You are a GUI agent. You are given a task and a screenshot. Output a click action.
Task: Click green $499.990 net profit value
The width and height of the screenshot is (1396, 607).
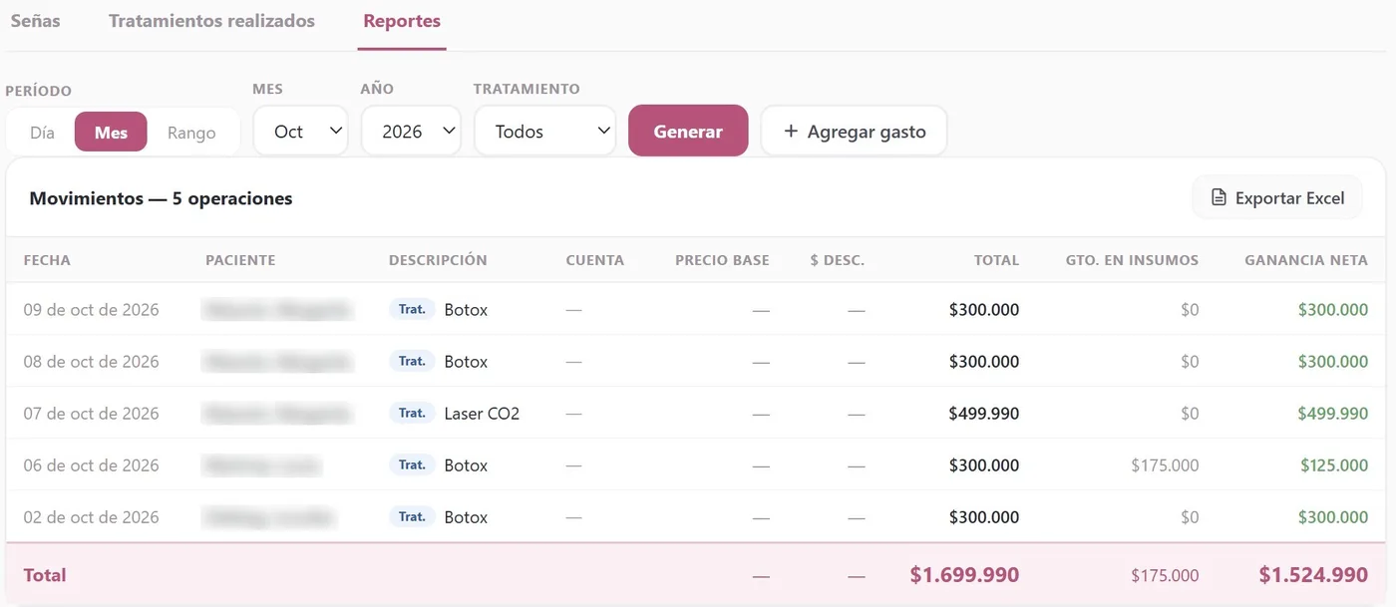1333,414
